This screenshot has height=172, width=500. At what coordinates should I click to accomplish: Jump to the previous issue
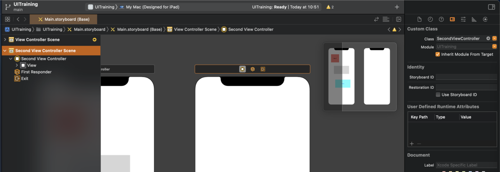pos(389,30)
